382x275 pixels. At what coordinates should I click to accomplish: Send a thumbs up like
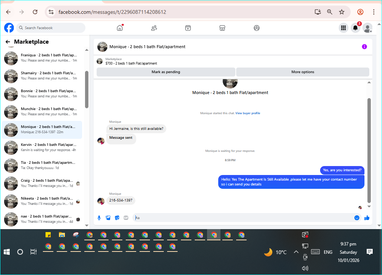(367, 218)
